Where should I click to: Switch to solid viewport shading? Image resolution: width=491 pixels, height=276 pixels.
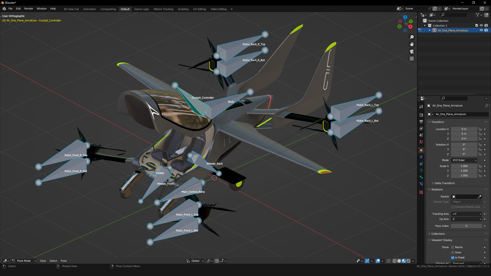(x=399, y=261)
